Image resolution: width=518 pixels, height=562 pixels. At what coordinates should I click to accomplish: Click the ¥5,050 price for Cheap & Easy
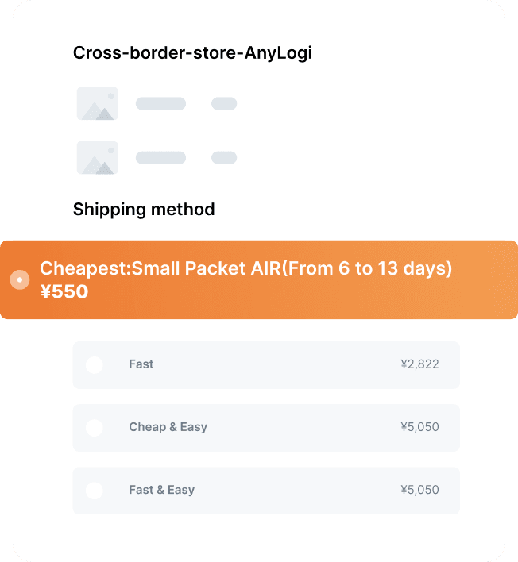pyautogui.click(x=419, y=427)
